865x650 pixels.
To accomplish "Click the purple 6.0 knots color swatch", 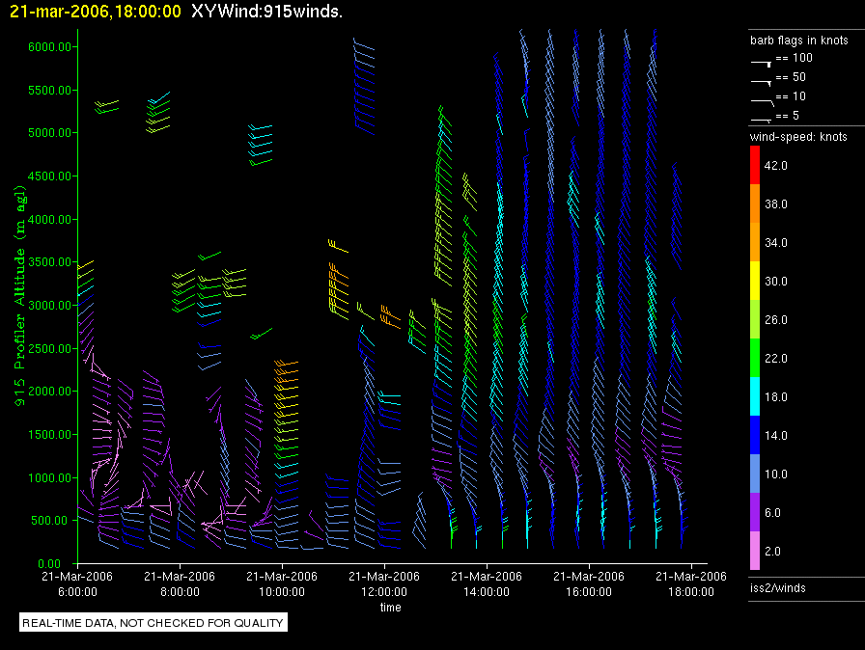I will [755, 512].
